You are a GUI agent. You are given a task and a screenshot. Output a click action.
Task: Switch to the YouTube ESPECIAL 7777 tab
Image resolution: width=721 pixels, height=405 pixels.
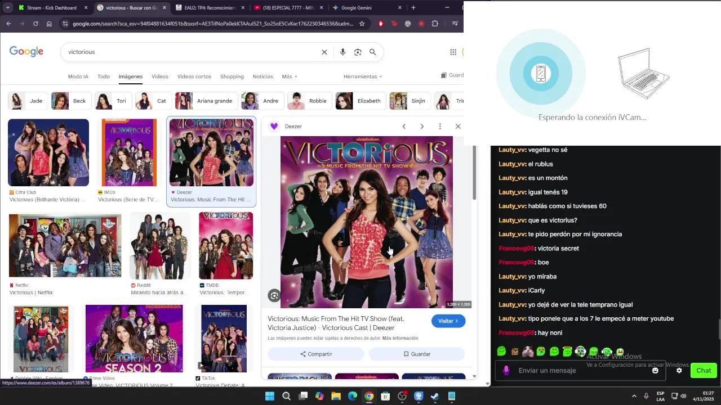[x=288, y=8]
